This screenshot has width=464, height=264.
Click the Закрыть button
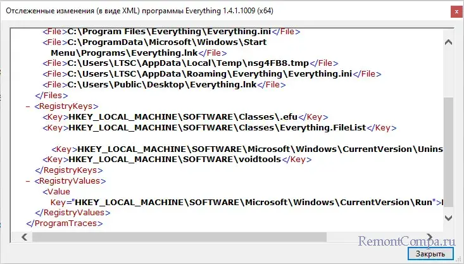[430, 254]
